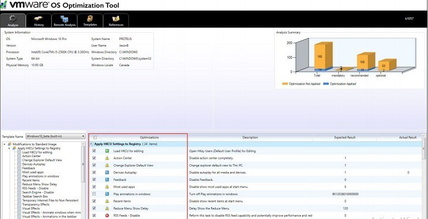428x219 pixels.
Task: Click blue icon beside Play animations in windows
Action: point(107,194)
